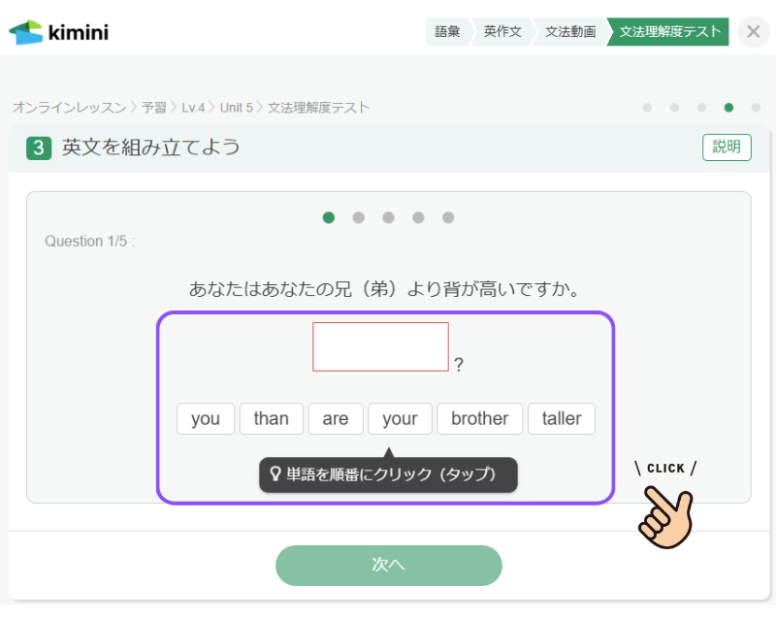Select the word tile "than"
776x621 pixels.
coord(272,418)
